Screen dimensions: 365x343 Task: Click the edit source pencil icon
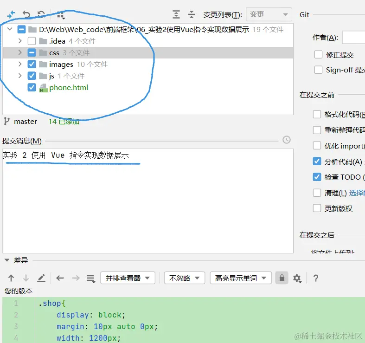click(x=41, y=278)
